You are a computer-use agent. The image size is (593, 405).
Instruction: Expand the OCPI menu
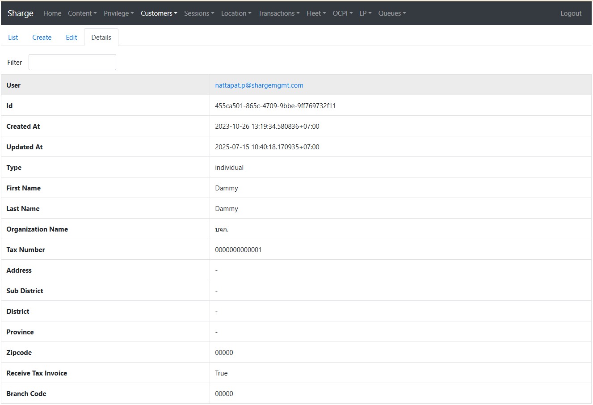(342, 13)
